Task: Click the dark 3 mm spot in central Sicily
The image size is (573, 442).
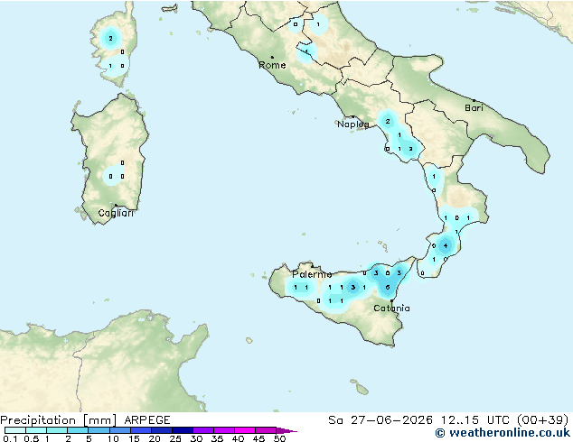Action: (x=352, y=288)
